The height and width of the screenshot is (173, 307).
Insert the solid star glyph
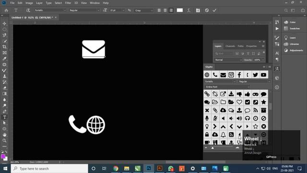263,102
